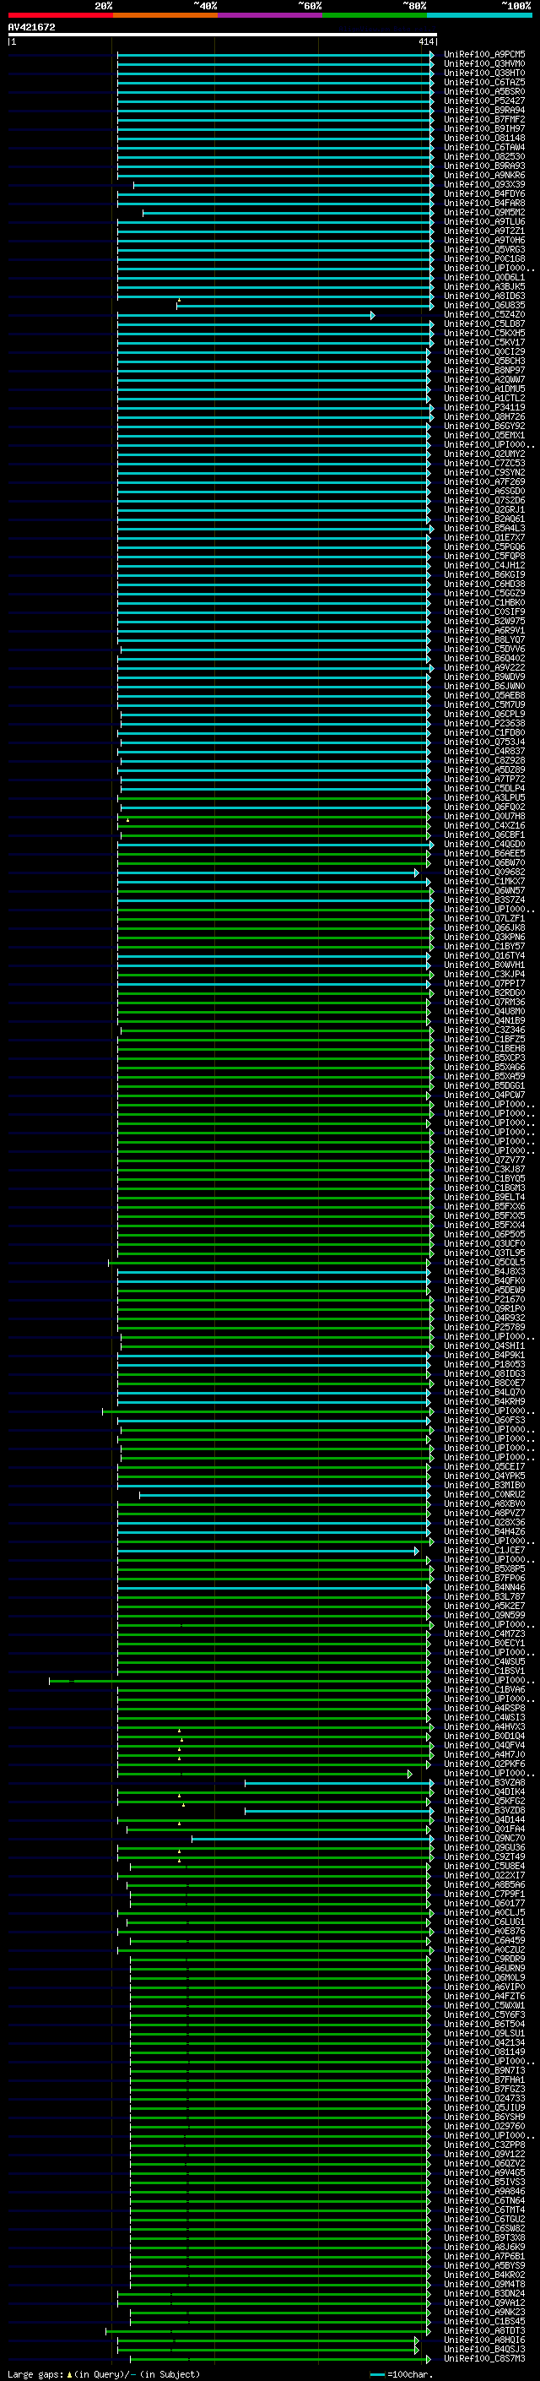The width and height of the screenshot is (540, 2381).
Task: Select hit label UniRef100_Q9V122
Action: pos(484,2155)
